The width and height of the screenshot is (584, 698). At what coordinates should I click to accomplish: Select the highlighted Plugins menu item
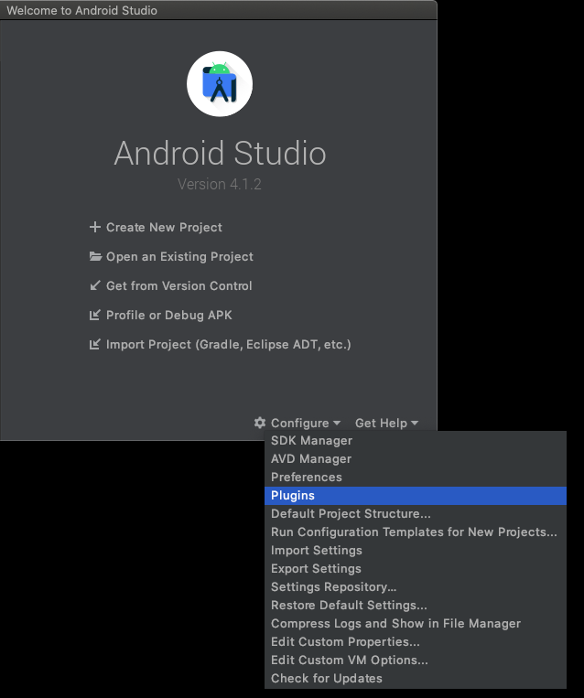tap(416, 496)
